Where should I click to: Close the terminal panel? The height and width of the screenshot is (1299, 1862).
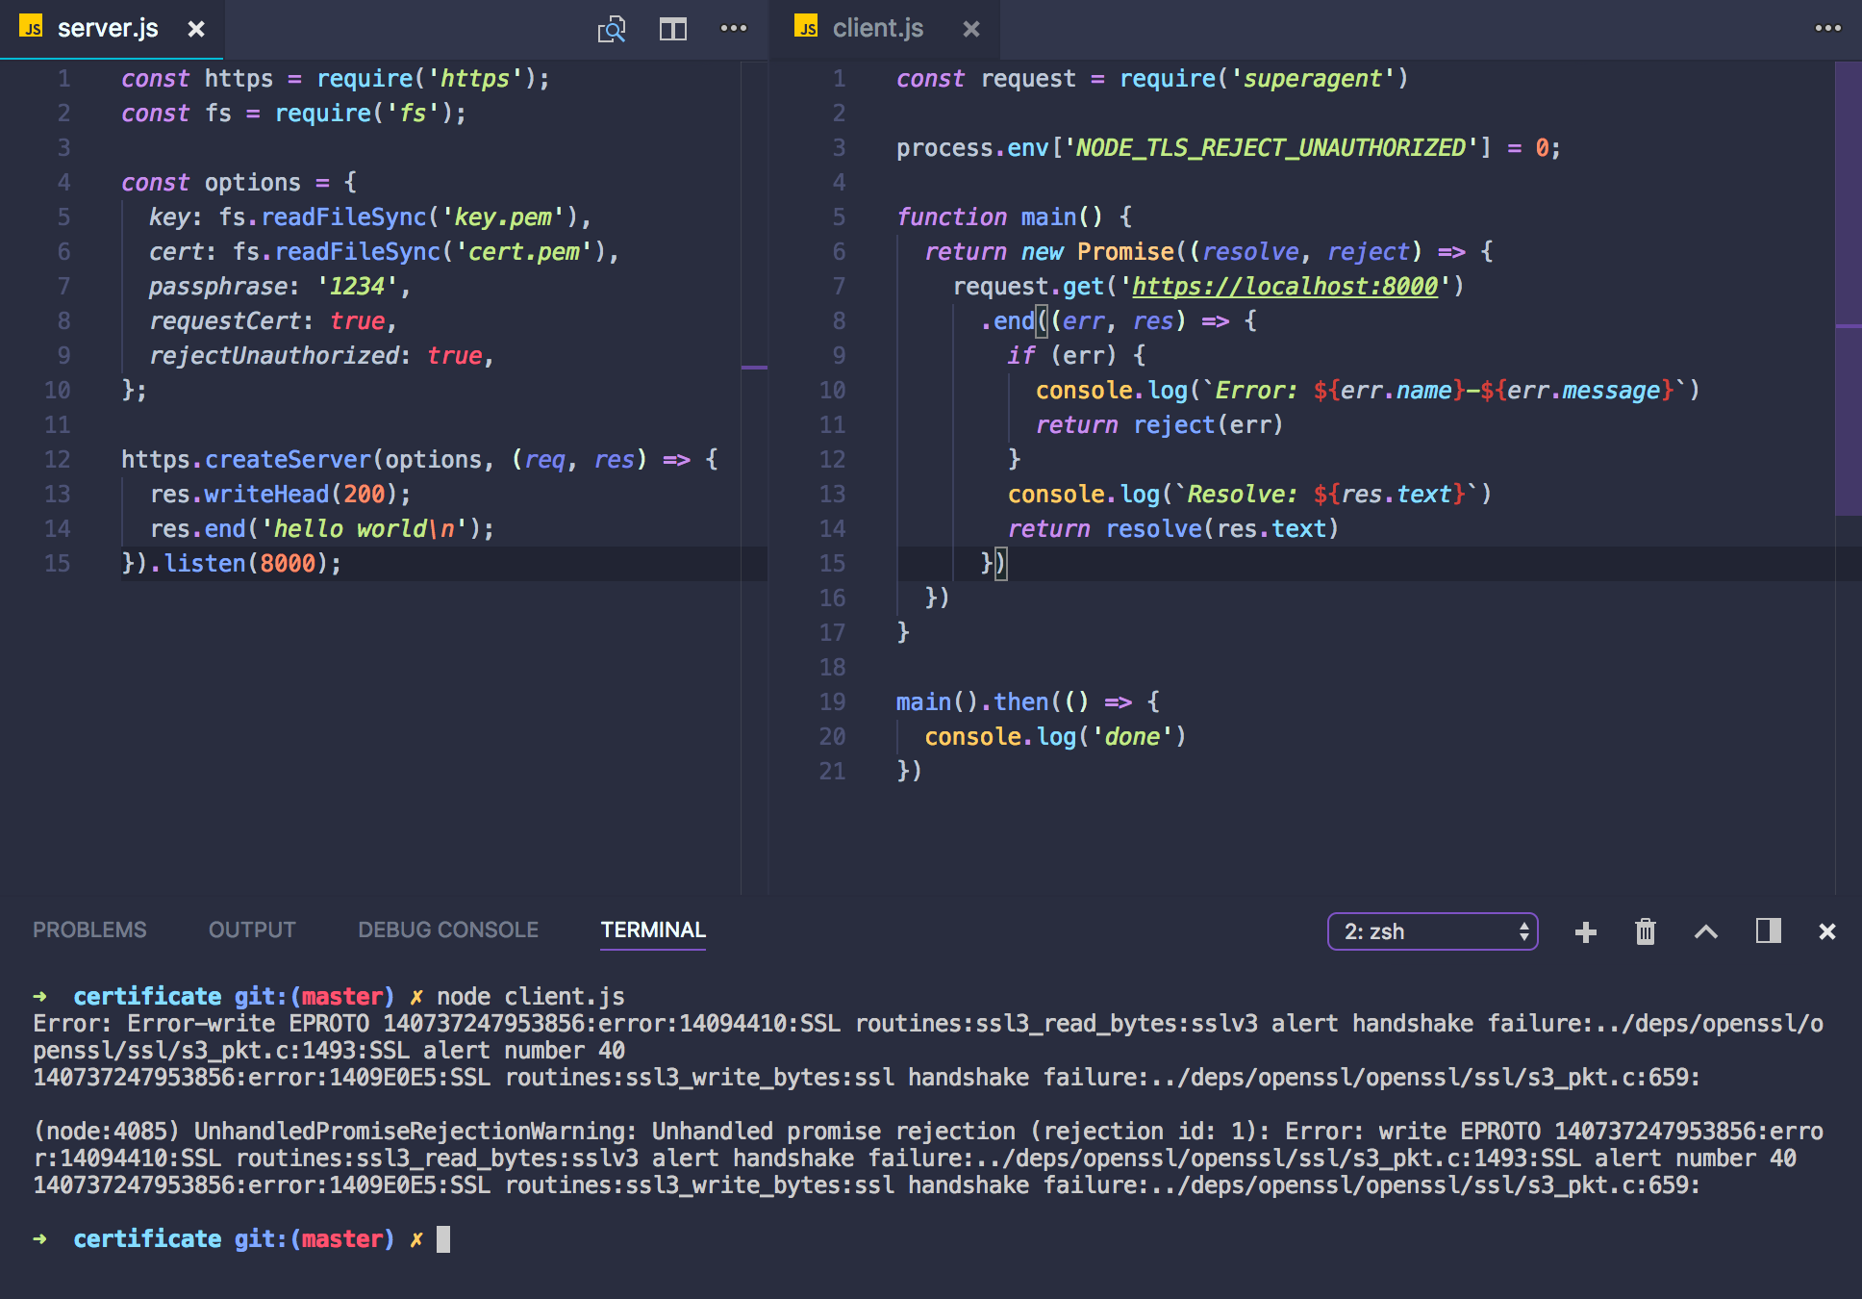(x=1826, y=931)
